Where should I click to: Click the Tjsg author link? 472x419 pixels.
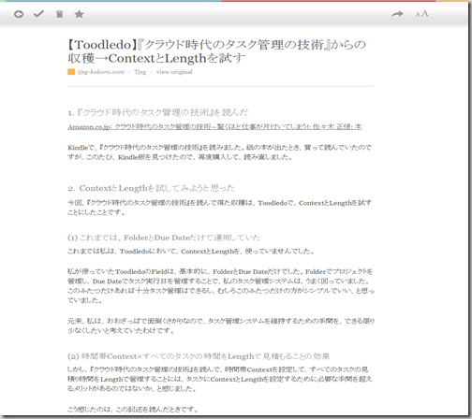point(140,72)
